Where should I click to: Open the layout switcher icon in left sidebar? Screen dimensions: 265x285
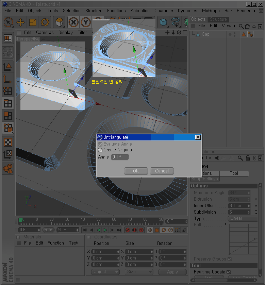pos(8,38)
